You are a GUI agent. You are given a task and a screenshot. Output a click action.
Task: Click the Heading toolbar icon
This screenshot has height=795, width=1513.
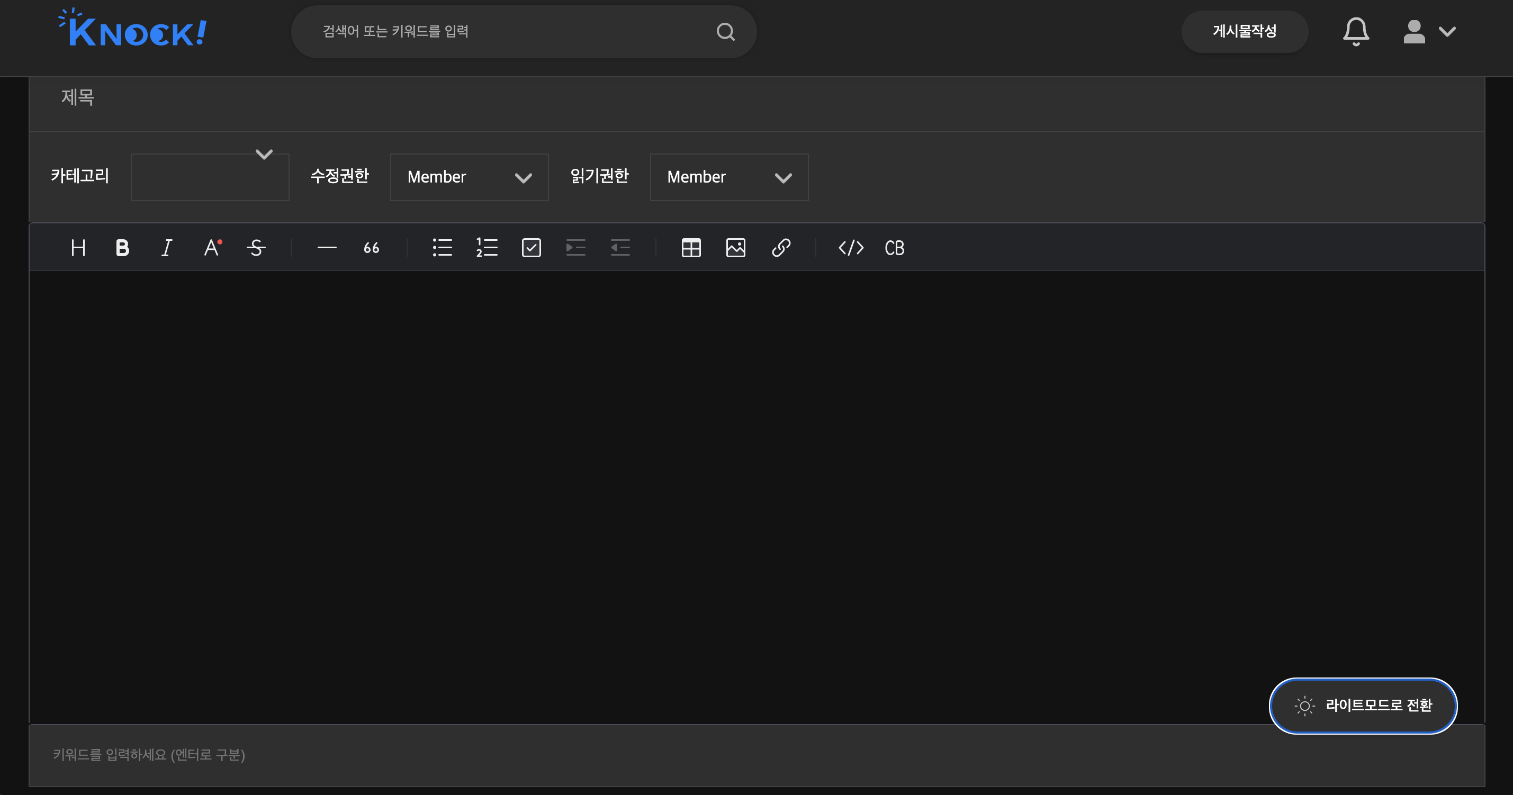[78, 248]
